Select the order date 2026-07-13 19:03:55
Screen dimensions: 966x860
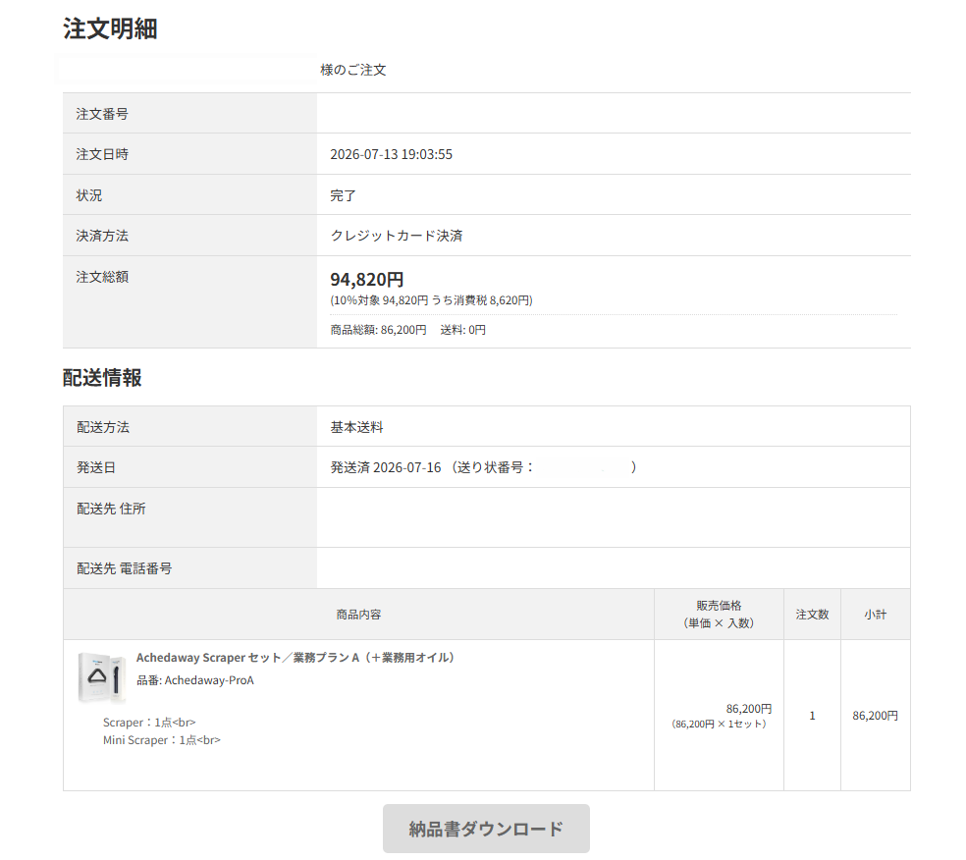tap(391, 154)
